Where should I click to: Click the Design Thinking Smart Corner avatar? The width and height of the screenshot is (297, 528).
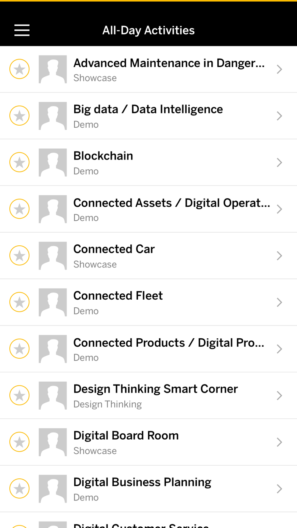(x=52, y=396)
